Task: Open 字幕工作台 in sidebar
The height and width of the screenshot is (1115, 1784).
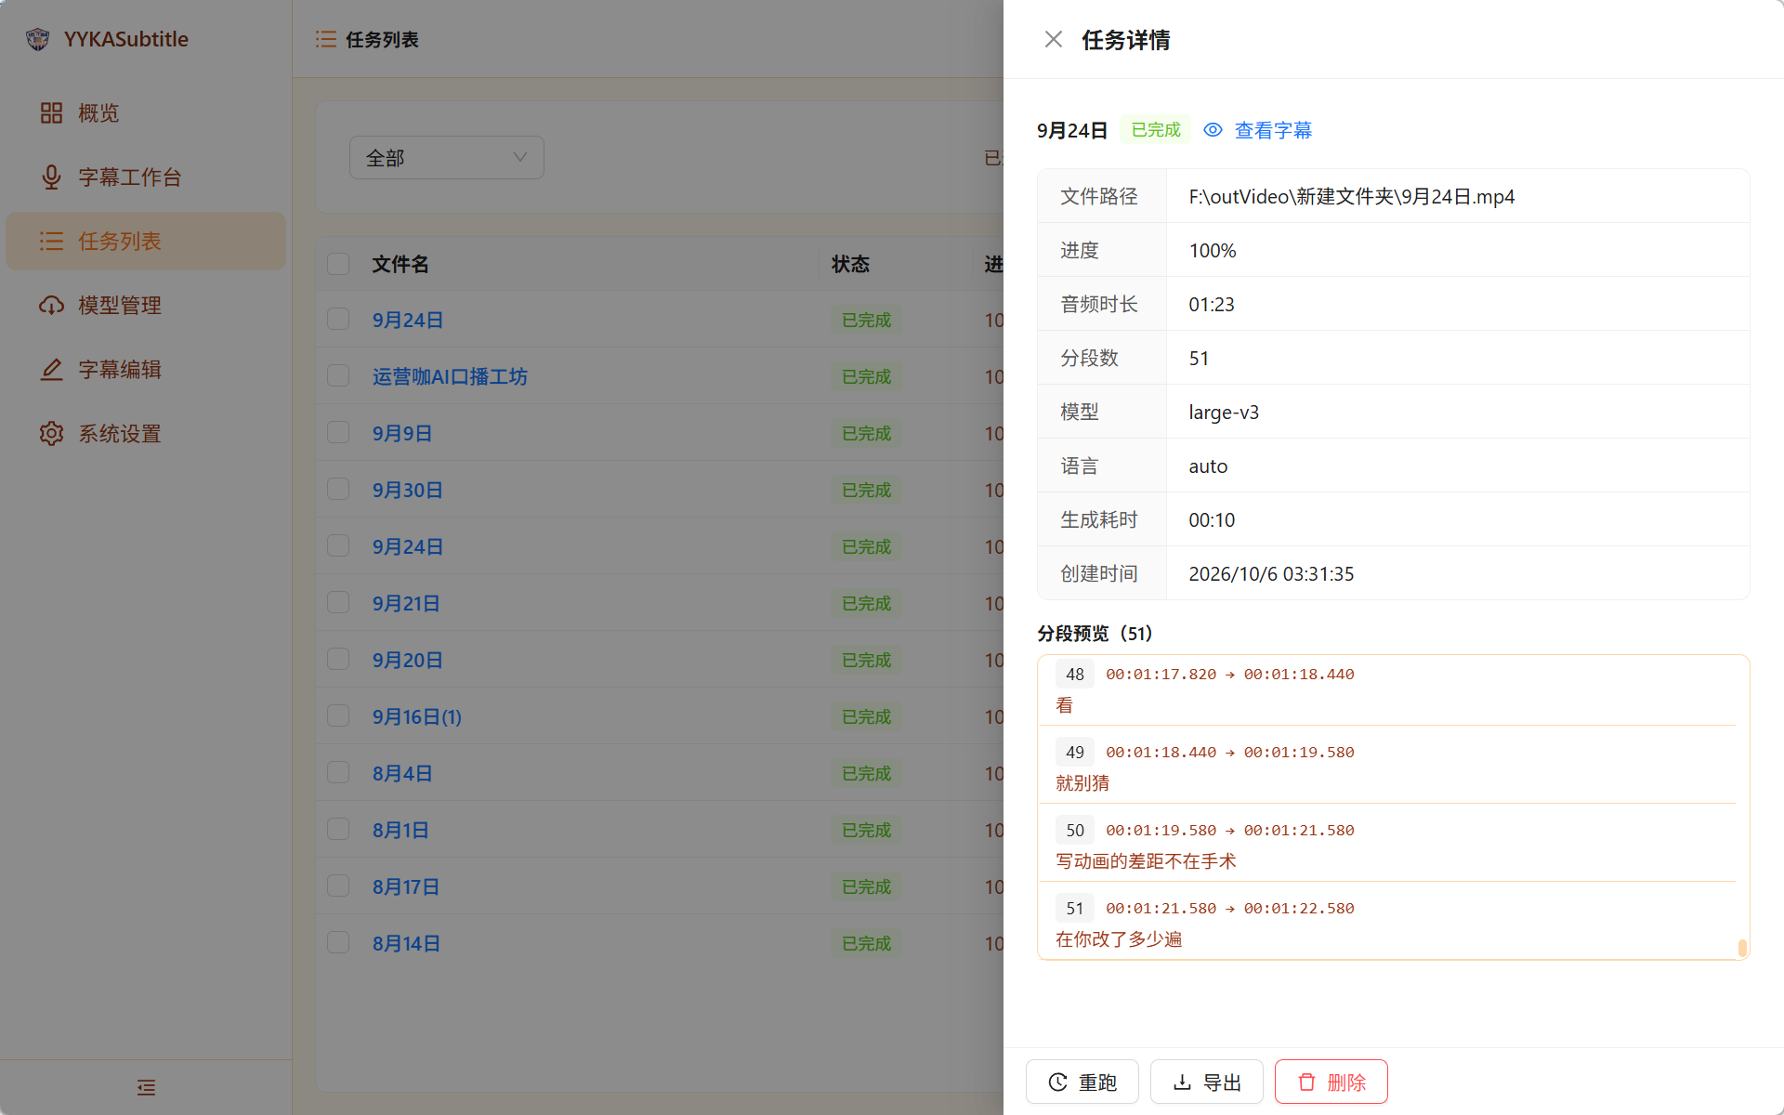Action: coord(146,177)
